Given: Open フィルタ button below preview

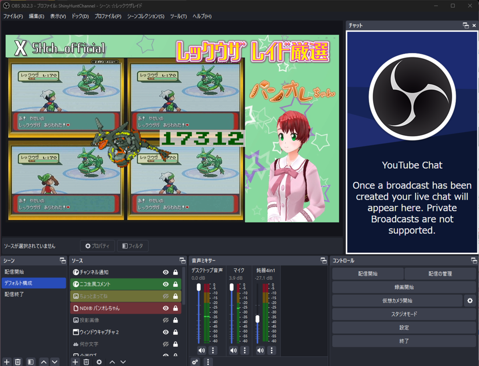Looking at the screenshot, I should click(133, 246).
